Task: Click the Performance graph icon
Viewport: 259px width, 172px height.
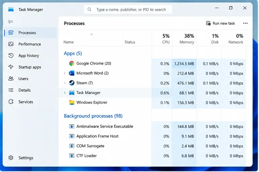Action: coord(11,44)
